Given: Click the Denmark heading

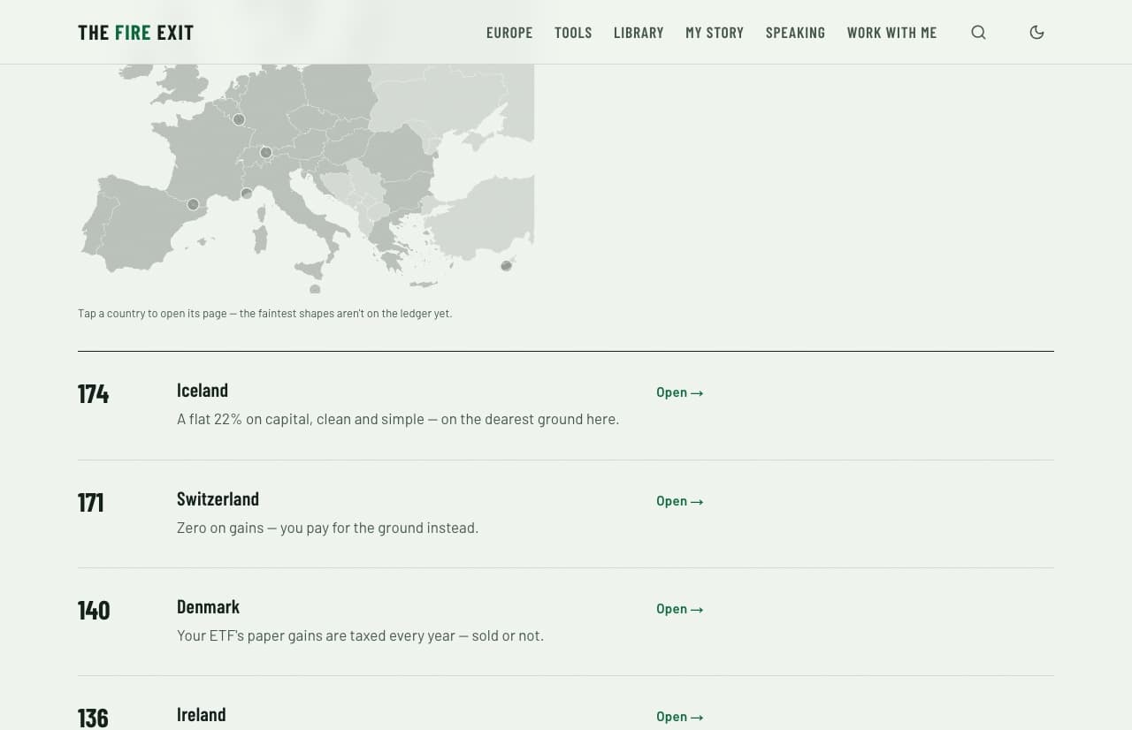Looking at the screenshot, I should point(208,607).
